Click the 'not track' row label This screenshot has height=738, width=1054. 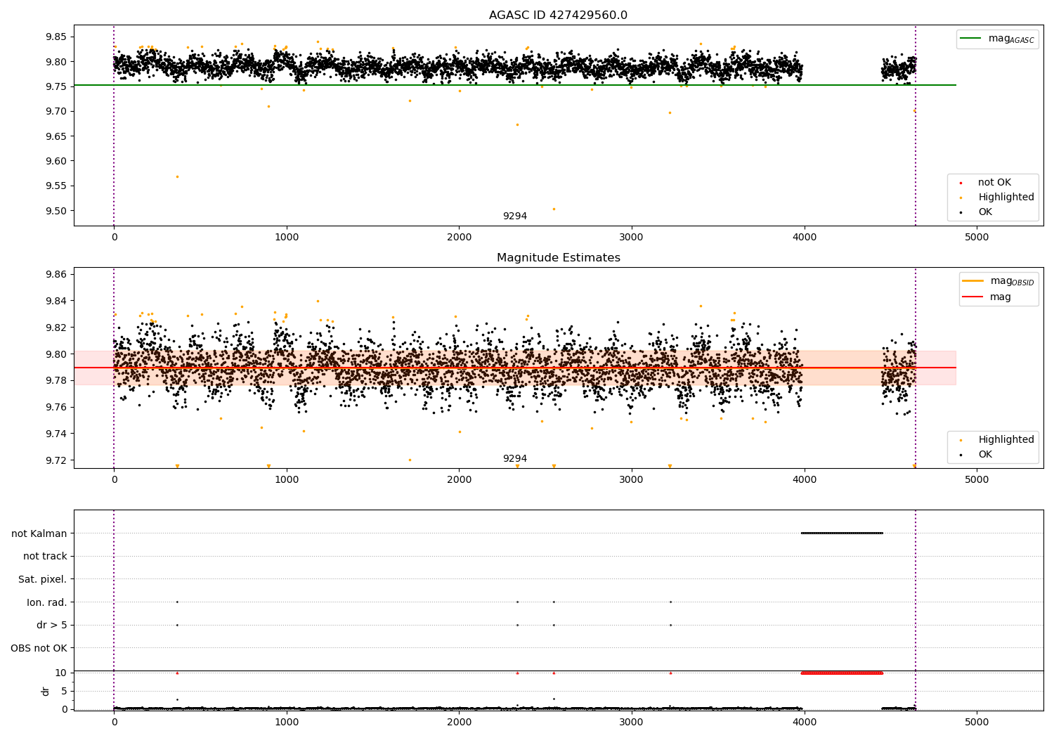pyautogui.click(x=45, y=557)
